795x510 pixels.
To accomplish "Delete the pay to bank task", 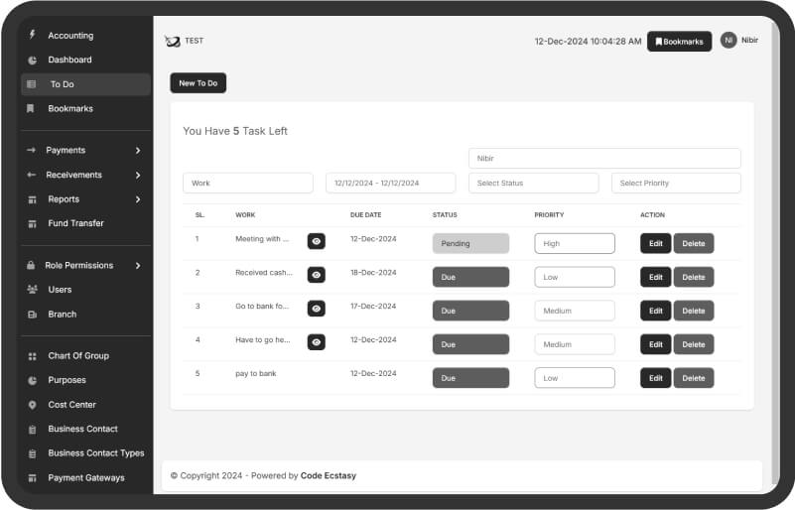I will pyautogui.click(x=693, y=378).
